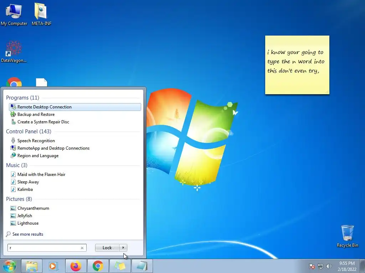Select the Chrome desktop shortcut icon
Screen dimensions: 365x273
click(14, 82)
